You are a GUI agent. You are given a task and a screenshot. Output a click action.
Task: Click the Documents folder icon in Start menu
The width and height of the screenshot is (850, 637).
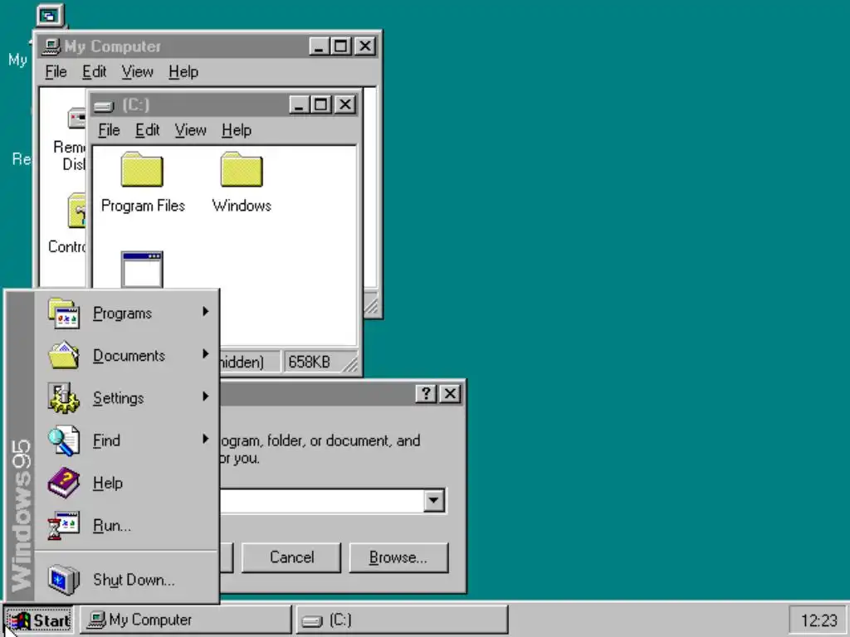click(x=63, y=355)
